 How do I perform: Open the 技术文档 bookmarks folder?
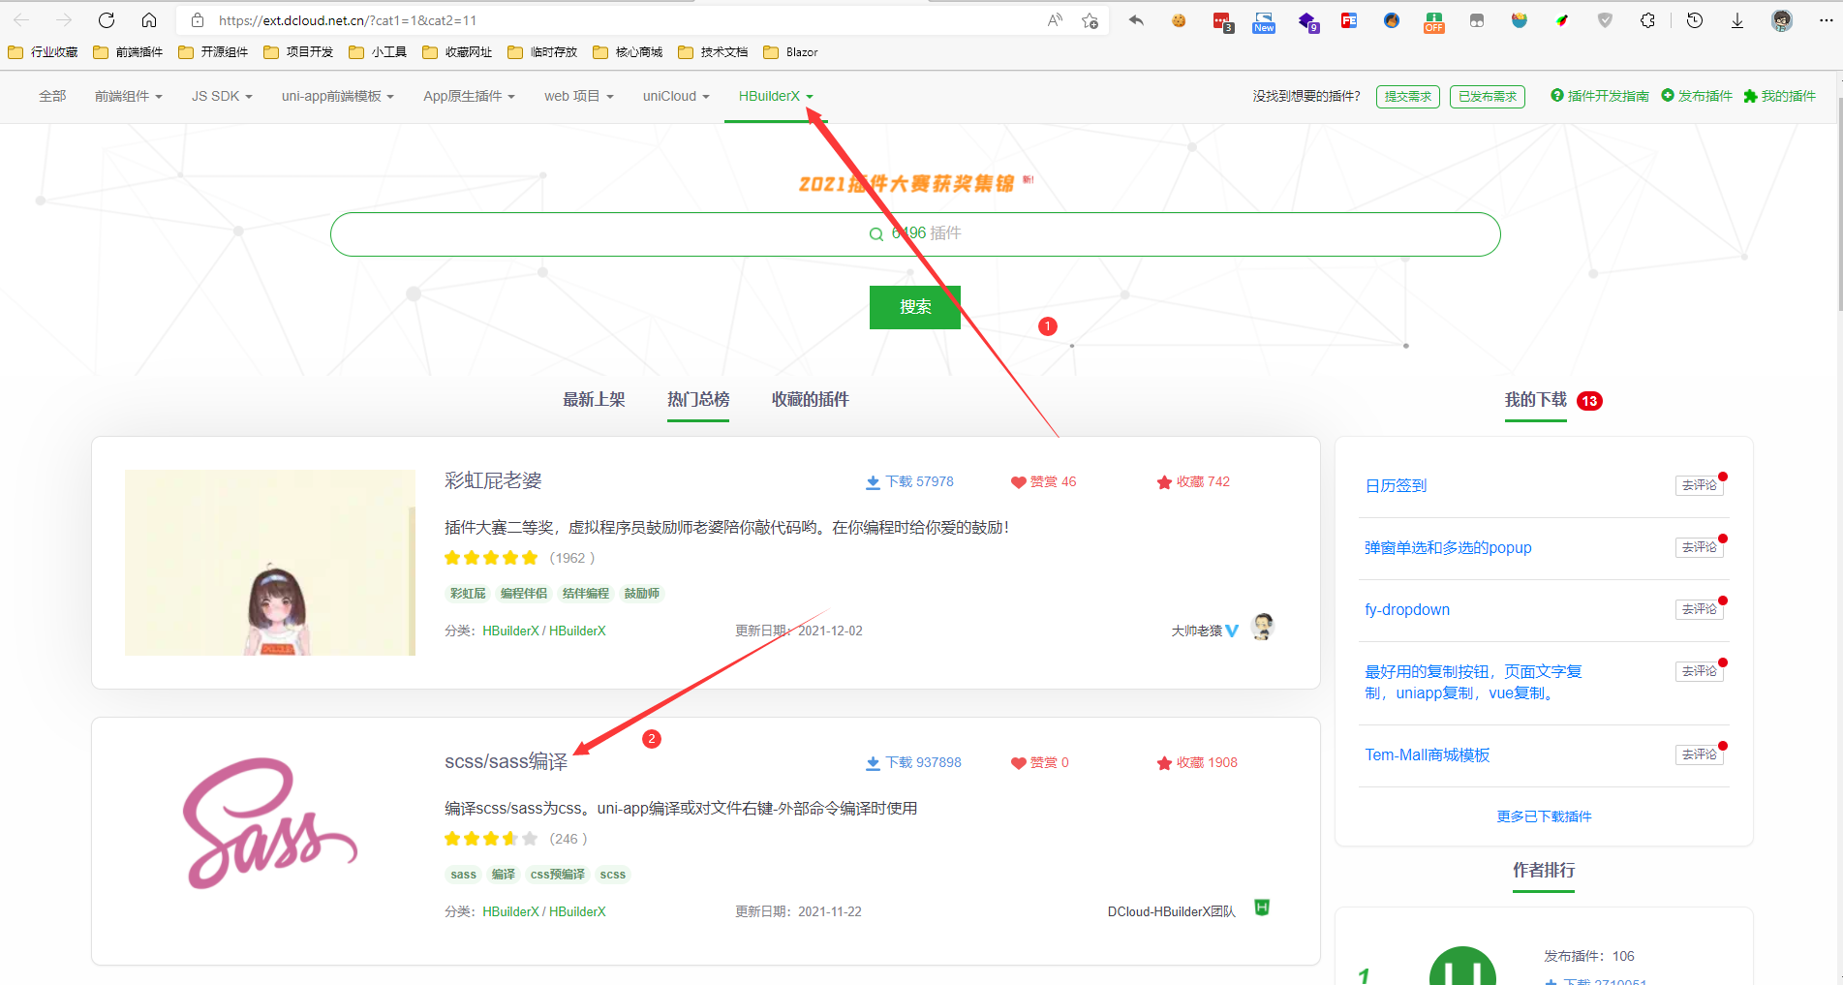(714, 52)
